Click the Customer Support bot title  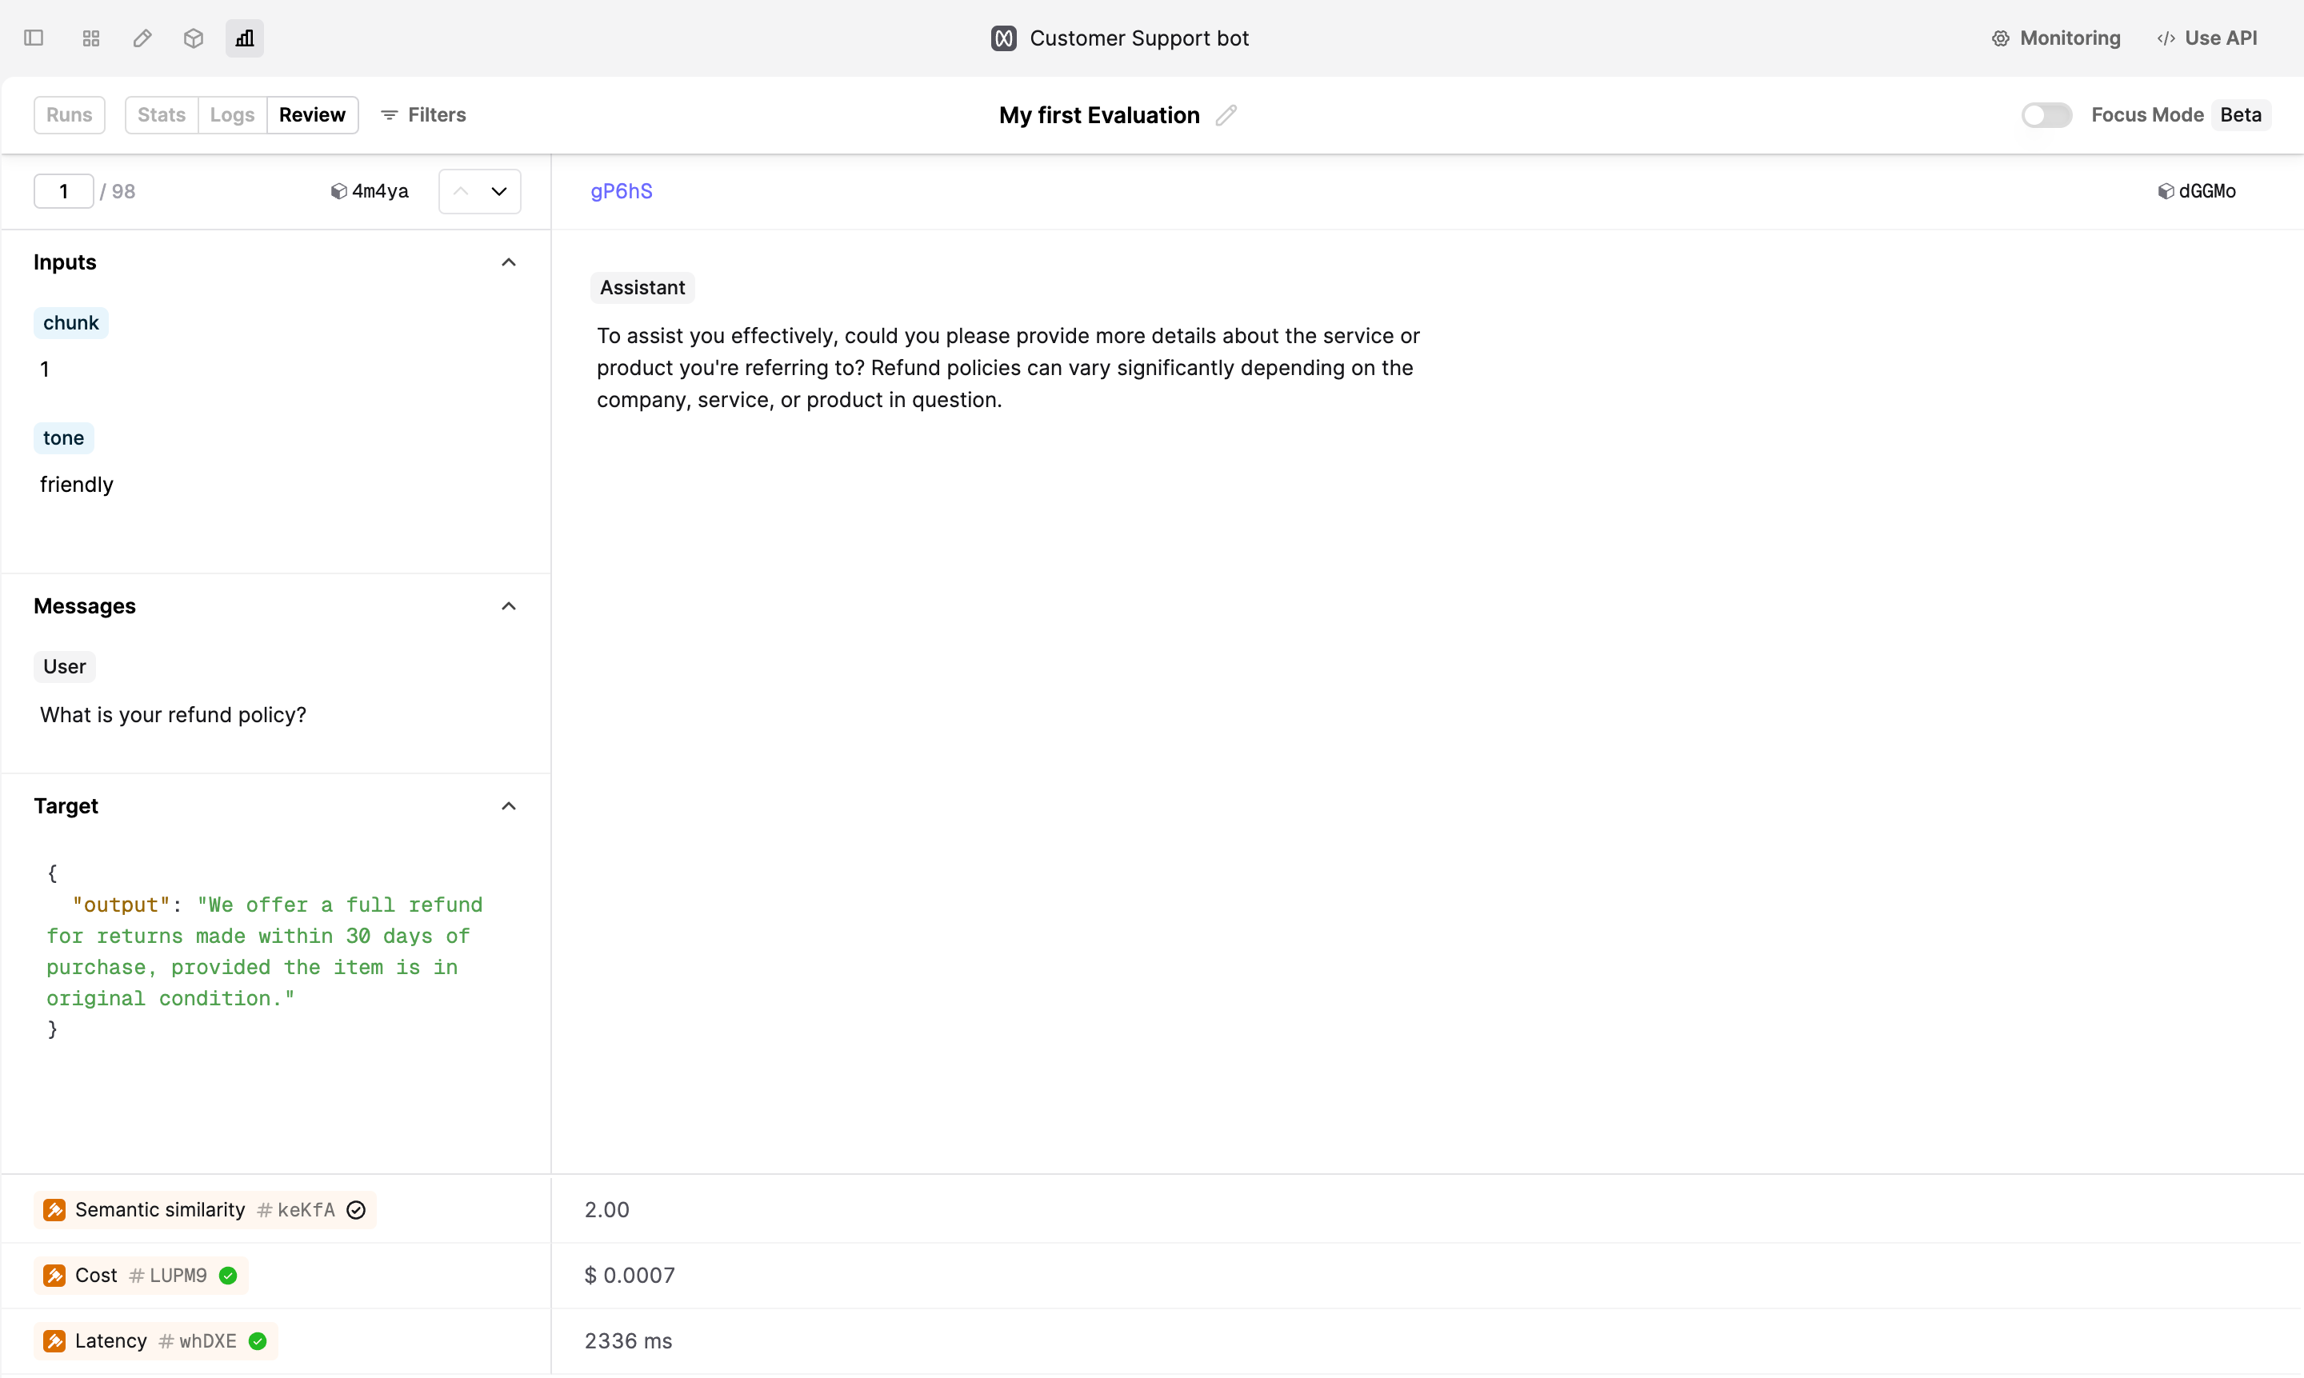(x=1139, y=38)
